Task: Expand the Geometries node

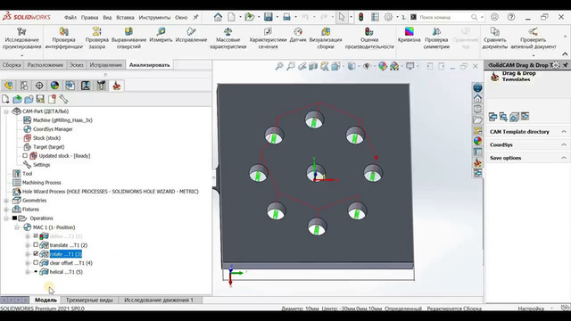Action: (x=6, y=201)
